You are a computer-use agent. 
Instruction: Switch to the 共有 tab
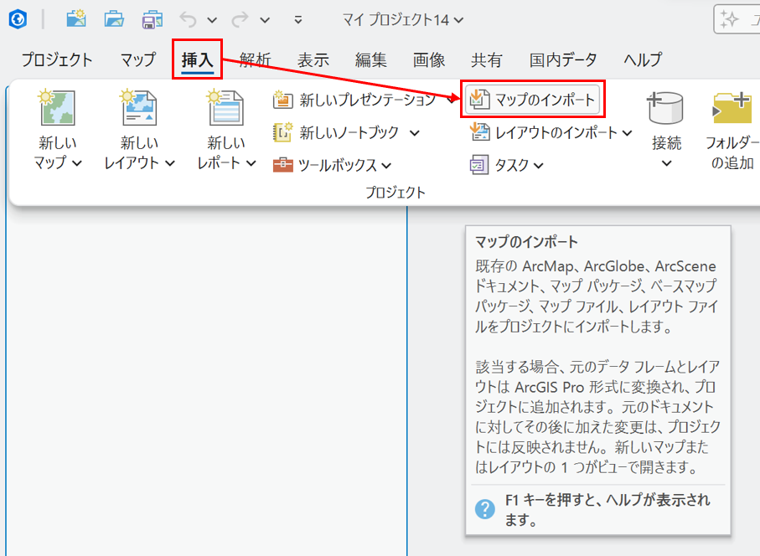(x=487, y=59)
